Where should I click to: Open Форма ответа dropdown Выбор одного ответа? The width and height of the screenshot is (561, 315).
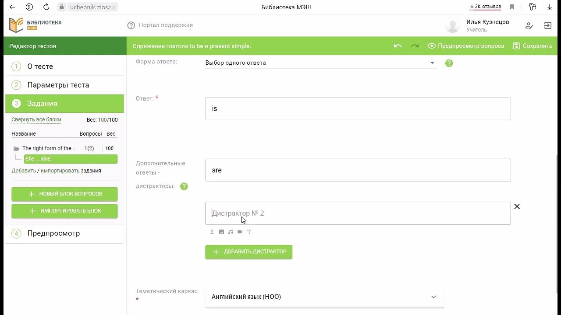(x=320, y=63)
